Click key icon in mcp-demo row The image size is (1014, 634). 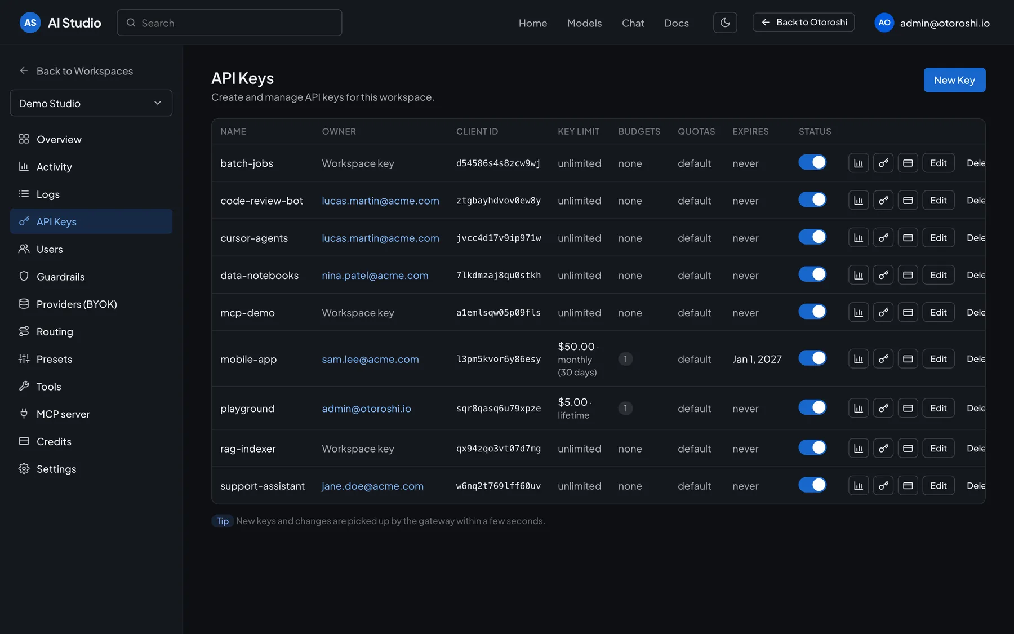point(883,312)
